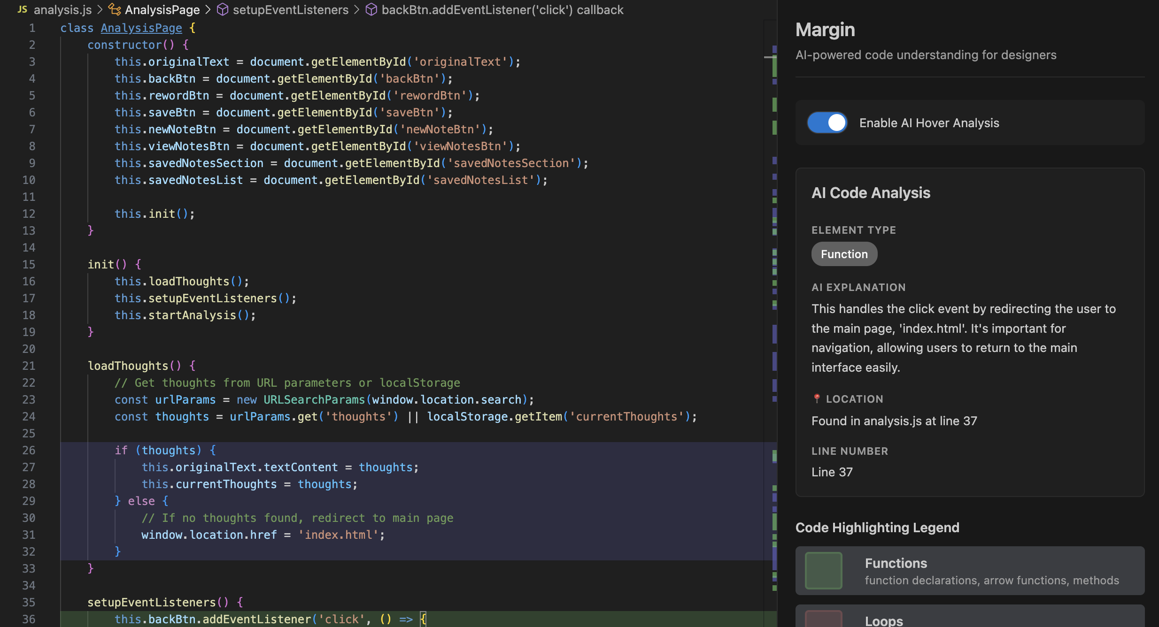Click the red Loops legend swatch

[x=823, y=619]
